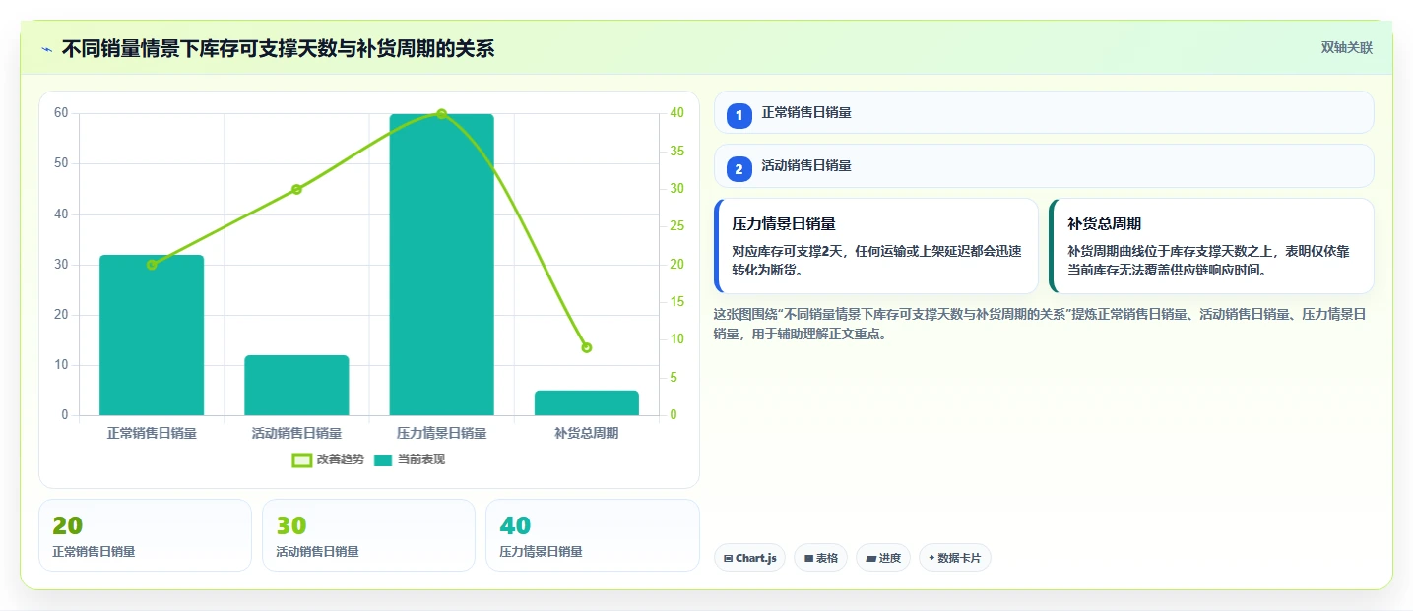Click the line point above 补货总周期
1413x611 pixels.
tap(587, 347)
